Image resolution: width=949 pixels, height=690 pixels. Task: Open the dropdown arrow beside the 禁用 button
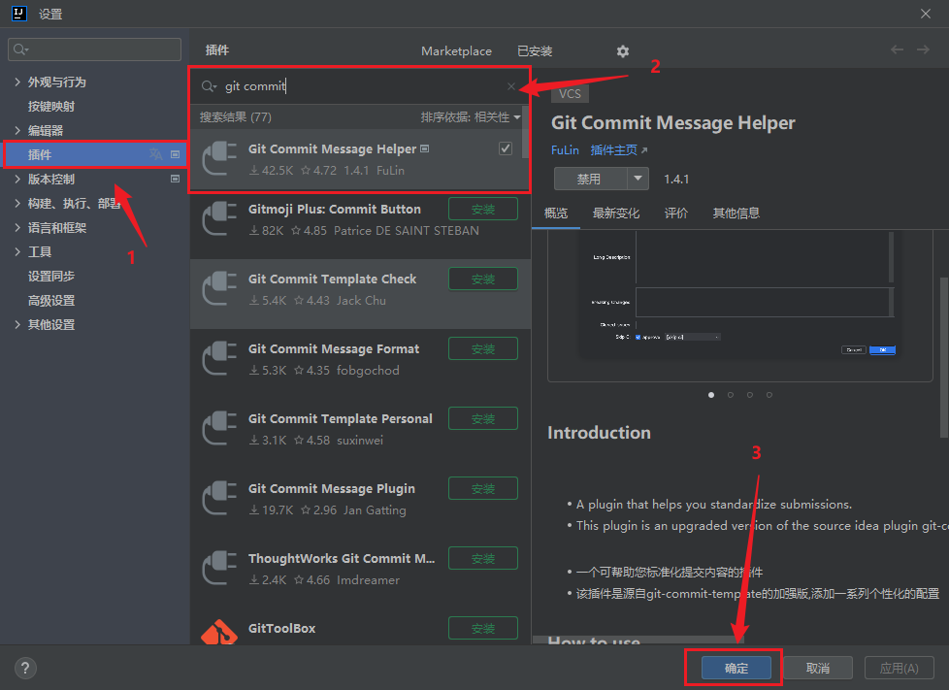tap(638, 179)
